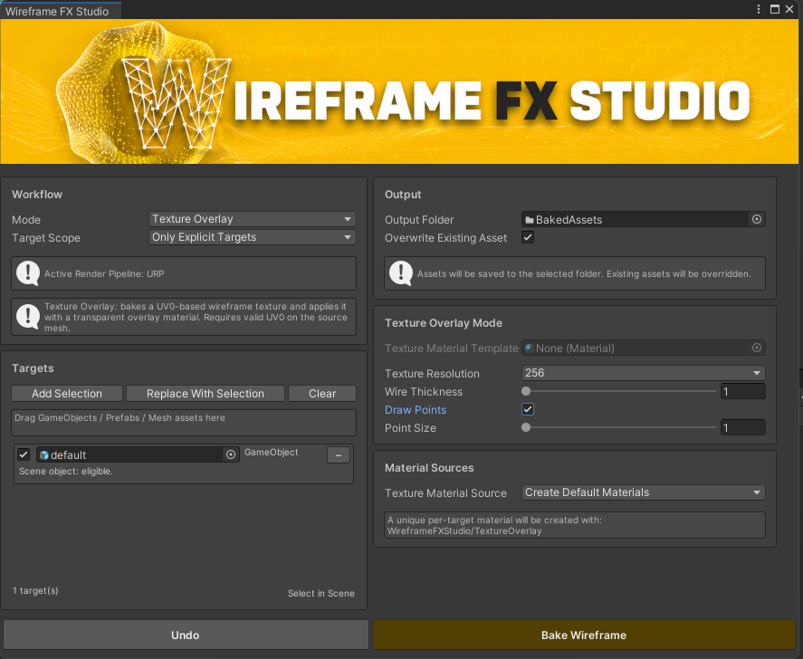803x659 pixels.
Task: Close the Wireframe FX Studio window
Action: click(789, 9)
